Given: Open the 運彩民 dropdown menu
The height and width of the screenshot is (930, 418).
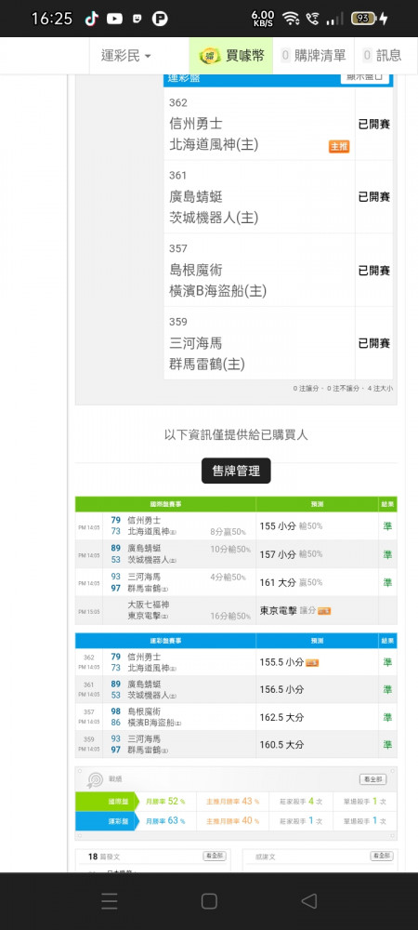Looking at the screenshot, I should 126,56.
